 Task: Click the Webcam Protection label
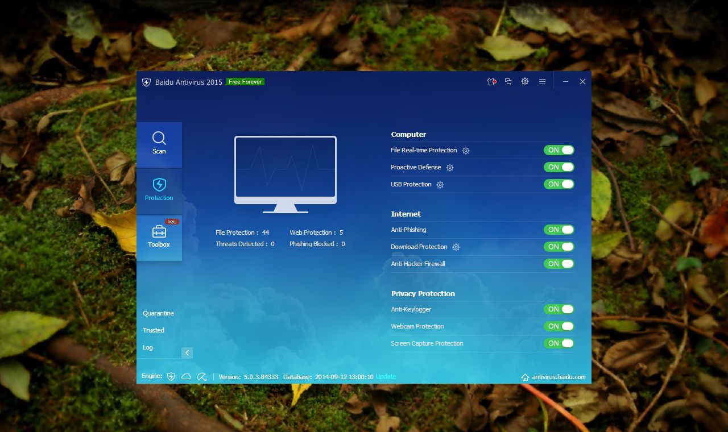pos(417,326)
